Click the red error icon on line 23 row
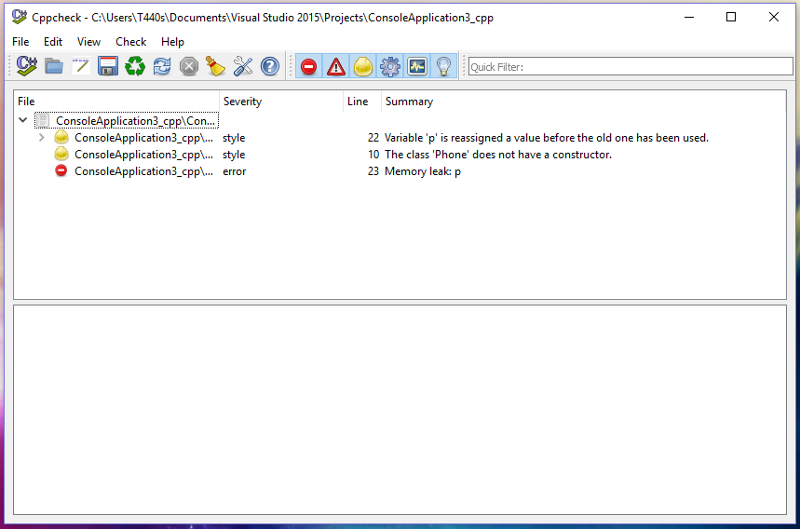800x529 pixels. pyautogui.click(x=61, y=170)
